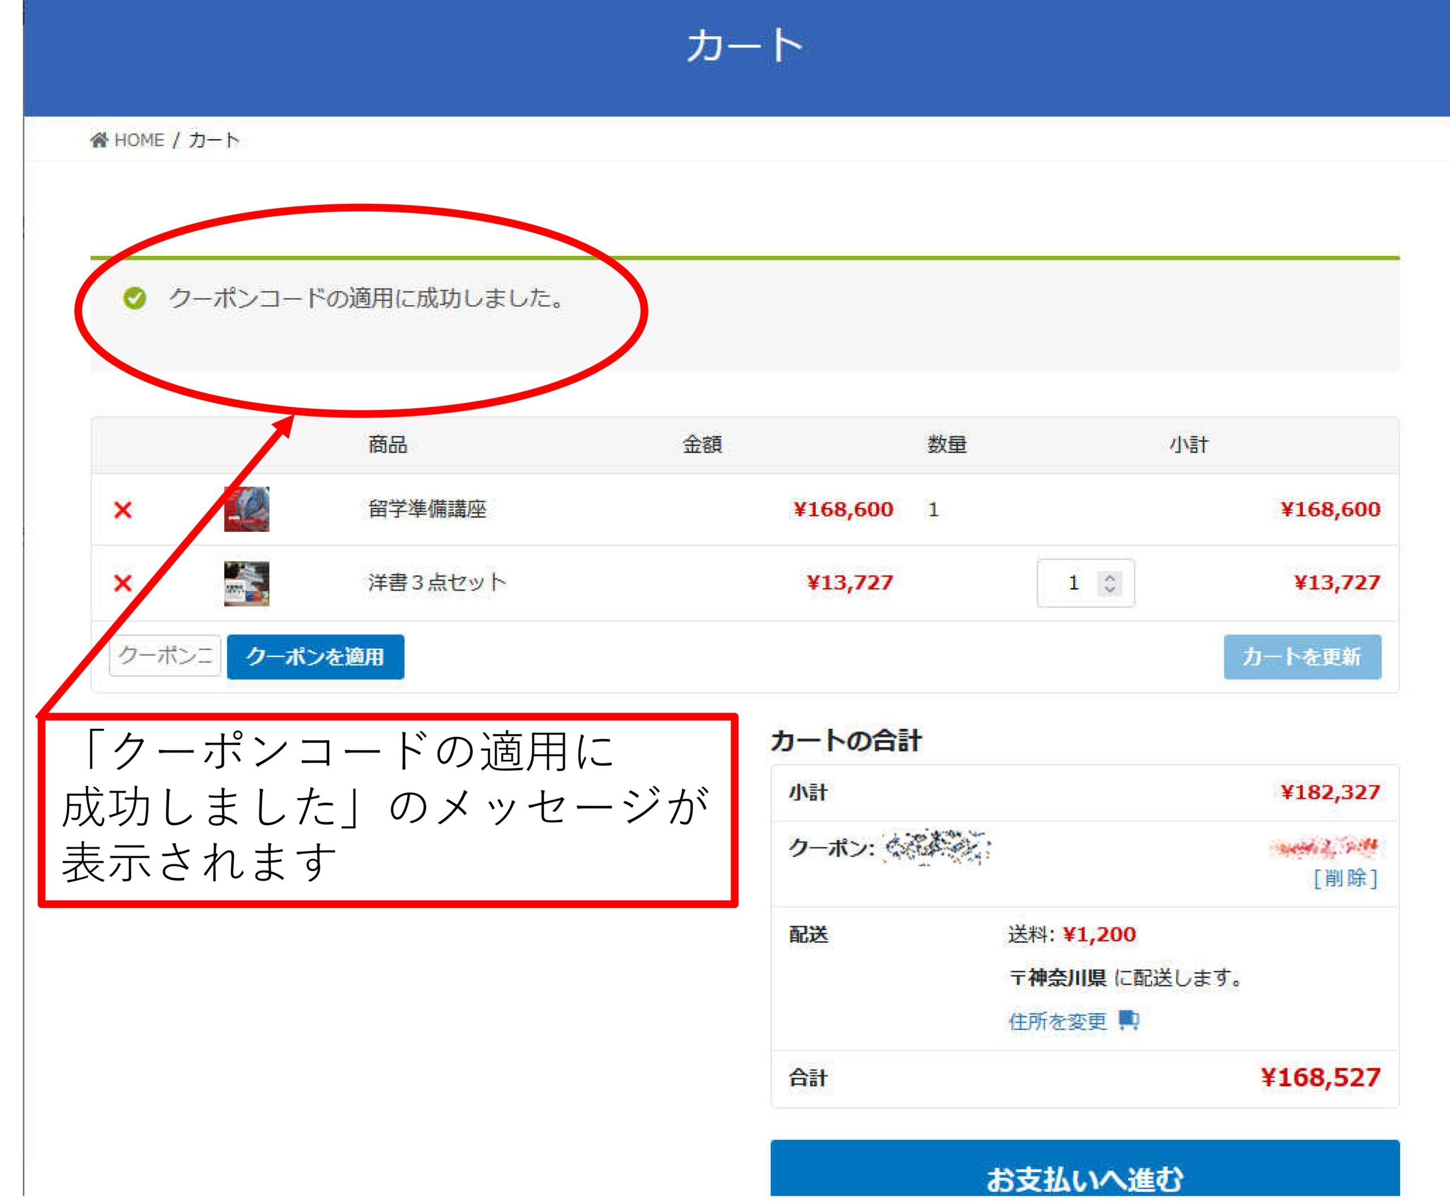Open the 留学準備講座 product name link
The width and height of the screenshot is (1450, 1201).
428,510
